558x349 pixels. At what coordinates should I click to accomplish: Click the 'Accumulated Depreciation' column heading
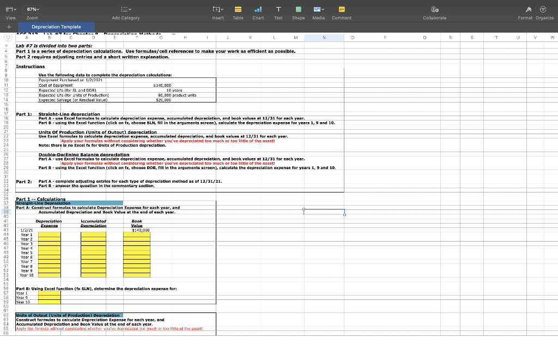93,223
